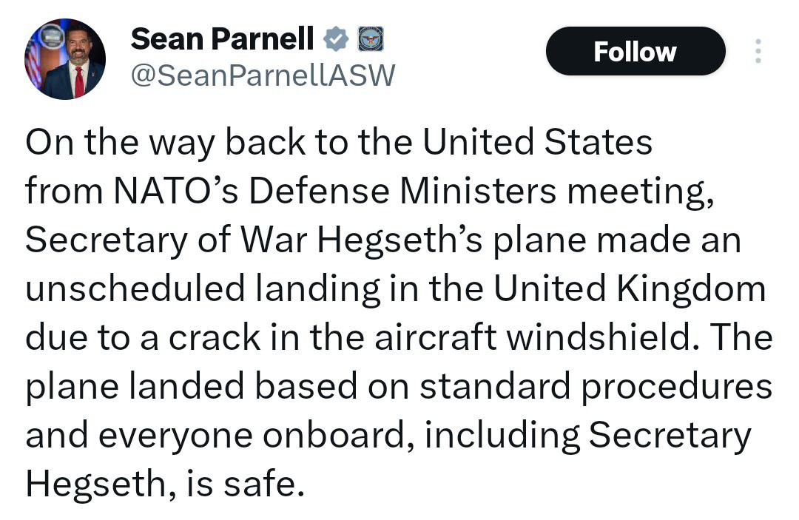Open Sean Parnell's profile picture
This screenshot has width=799, height=520.
tap(64, 59)
